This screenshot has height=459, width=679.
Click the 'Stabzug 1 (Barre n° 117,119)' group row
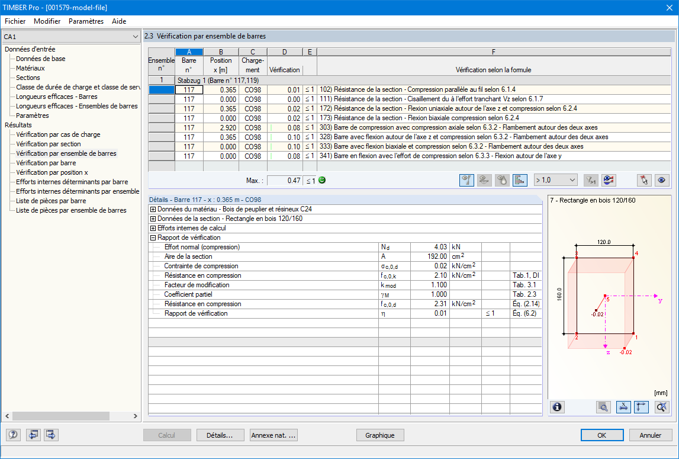(x=410, y=81)
